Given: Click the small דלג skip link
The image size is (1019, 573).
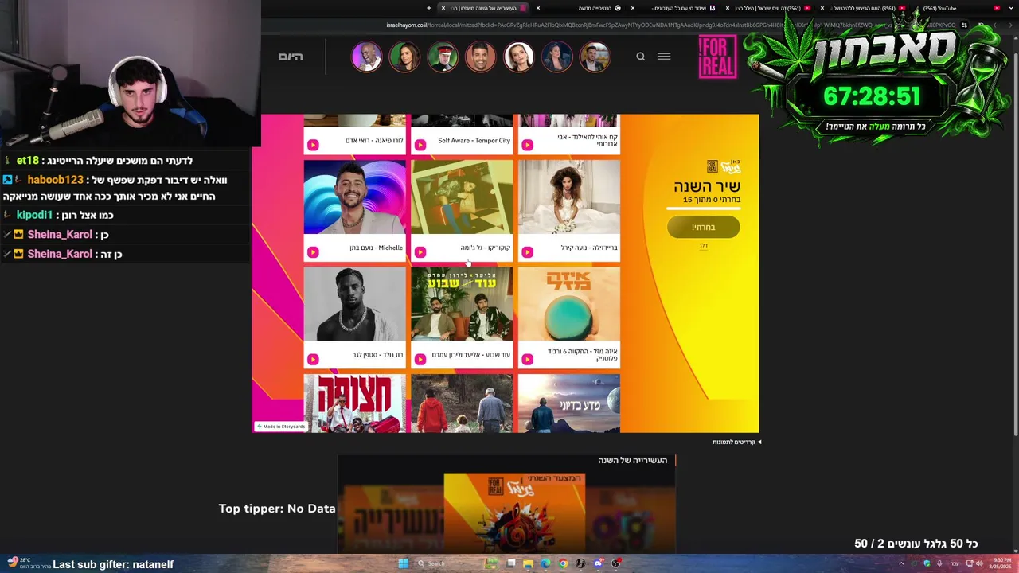Looking at the screenshot, I should coord(704,246).
